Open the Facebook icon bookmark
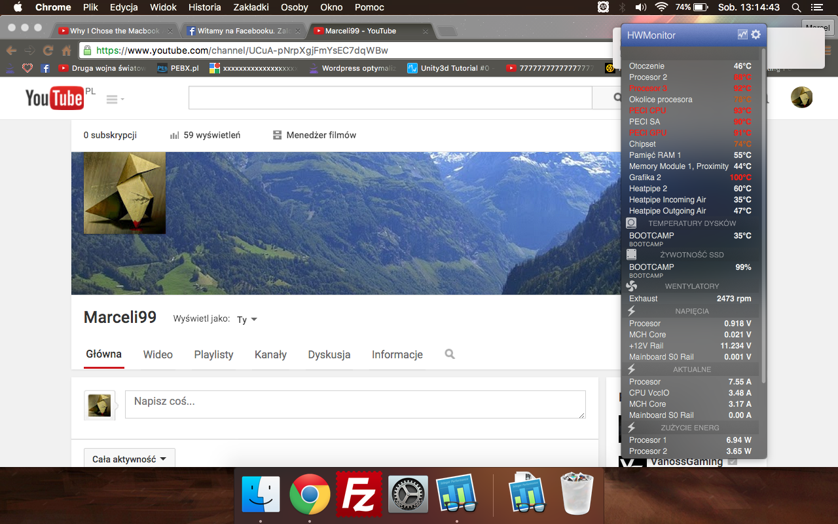 pyautogui.click(x=45, y=68)
